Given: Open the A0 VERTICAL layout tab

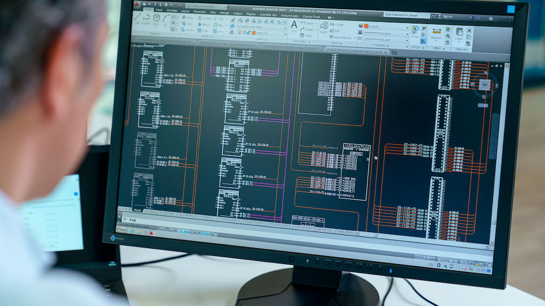Looking at the screenshot, I should tap(167, 214).
